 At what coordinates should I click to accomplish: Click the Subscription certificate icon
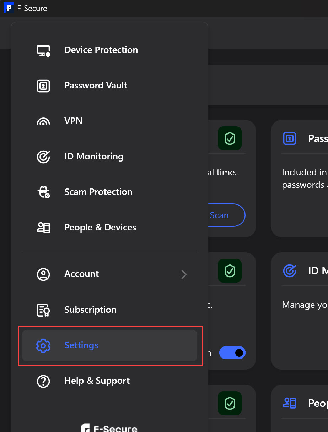(43, 310)
